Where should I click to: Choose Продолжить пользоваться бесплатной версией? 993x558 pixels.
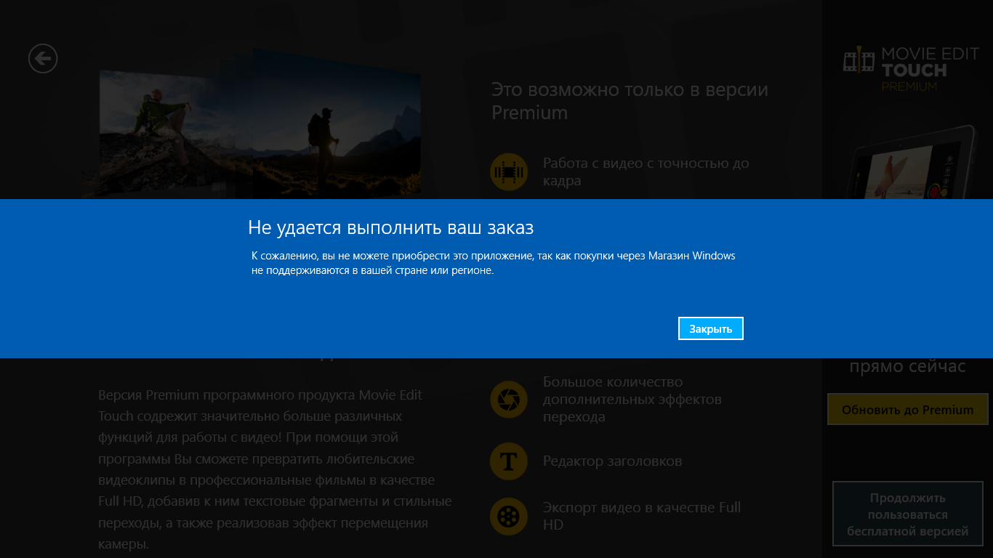pos(907,514)
